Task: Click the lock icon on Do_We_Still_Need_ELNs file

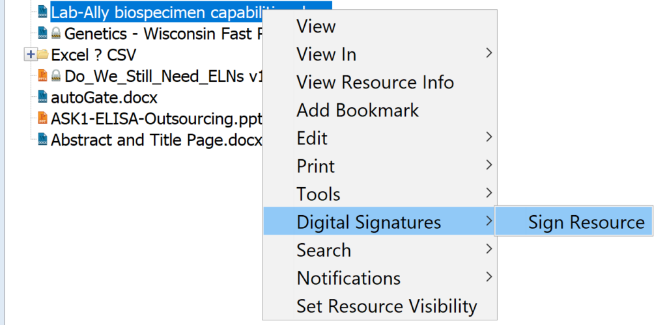Action: point(56,76)
